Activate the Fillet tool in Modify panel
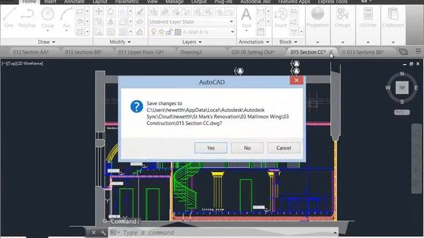The height and width of the screenshot is (238, 424). coord(123,22)
